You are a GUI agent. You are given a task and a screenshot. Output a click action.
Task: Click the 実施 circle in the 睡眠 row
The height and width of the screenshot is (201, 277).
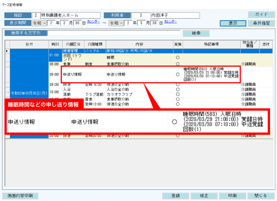(178, 57)
